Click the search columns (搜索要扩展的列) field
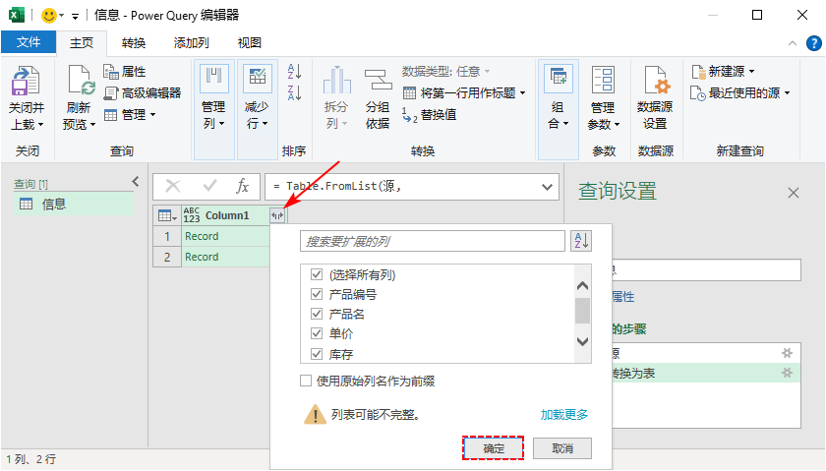 [433, 241]
